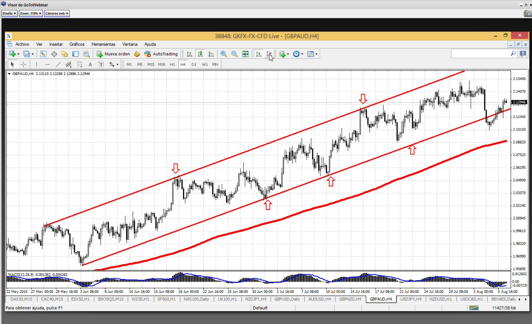Switch timeframe to M15

(151, 64)
